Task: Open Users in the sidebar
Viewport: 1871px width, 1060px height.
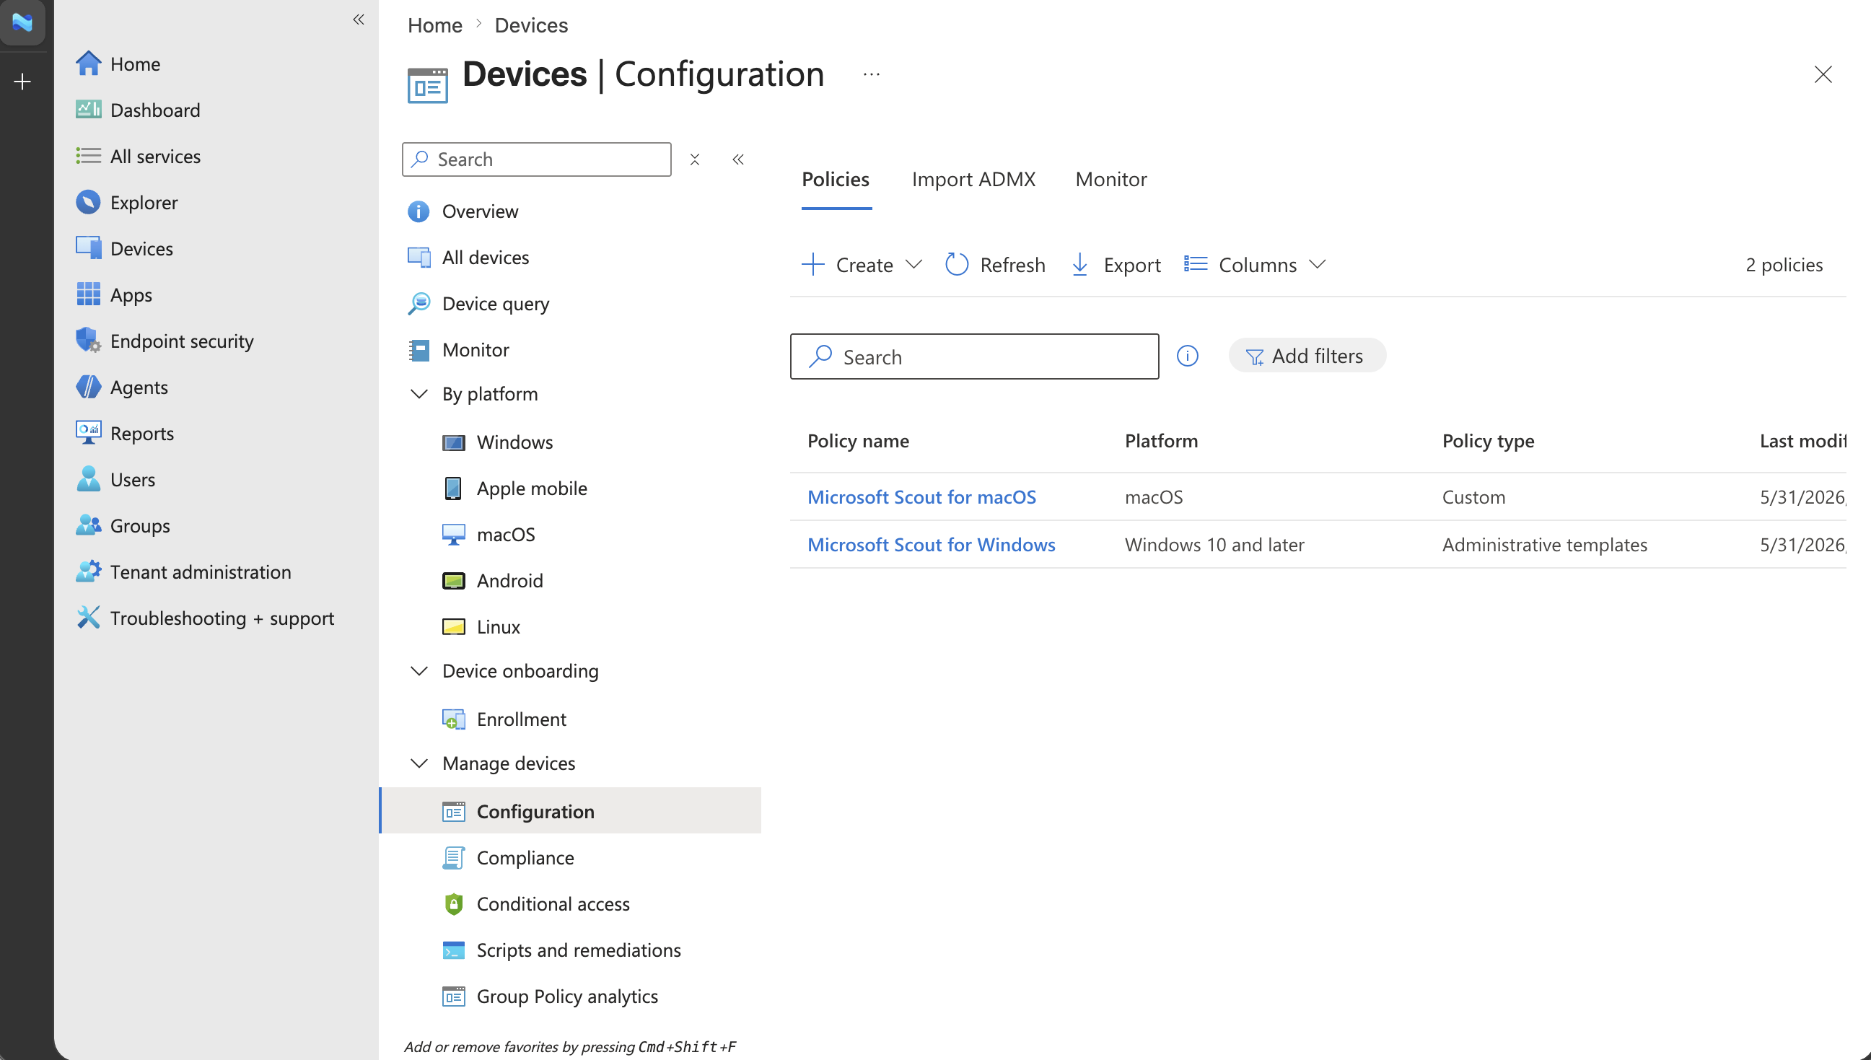Action: pos(115,479)
